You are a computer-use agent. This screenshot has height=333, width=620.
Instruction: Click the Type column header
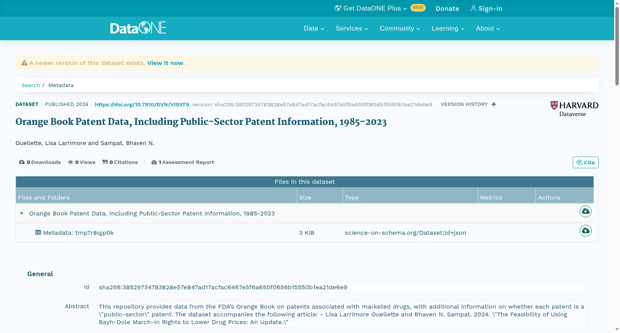(x=410, y=195)
